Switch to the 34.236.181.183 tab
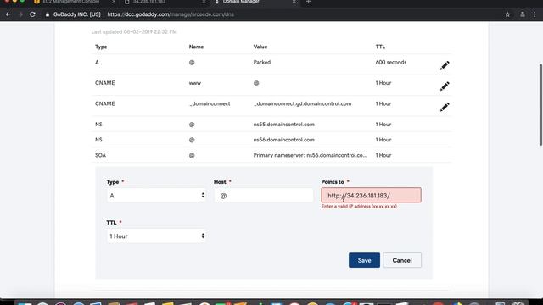Viewport: 543px width, 305px height. point(164,2)
